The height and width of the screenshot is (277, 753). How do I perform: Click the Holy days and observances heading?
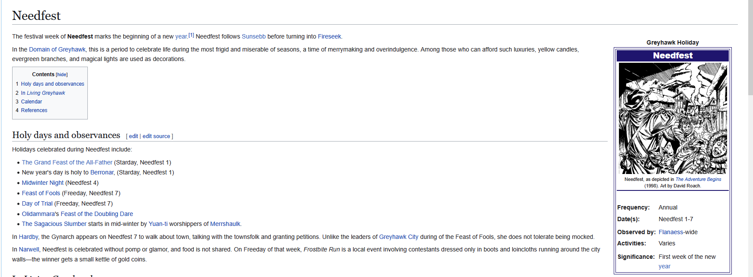coord(66,135)
